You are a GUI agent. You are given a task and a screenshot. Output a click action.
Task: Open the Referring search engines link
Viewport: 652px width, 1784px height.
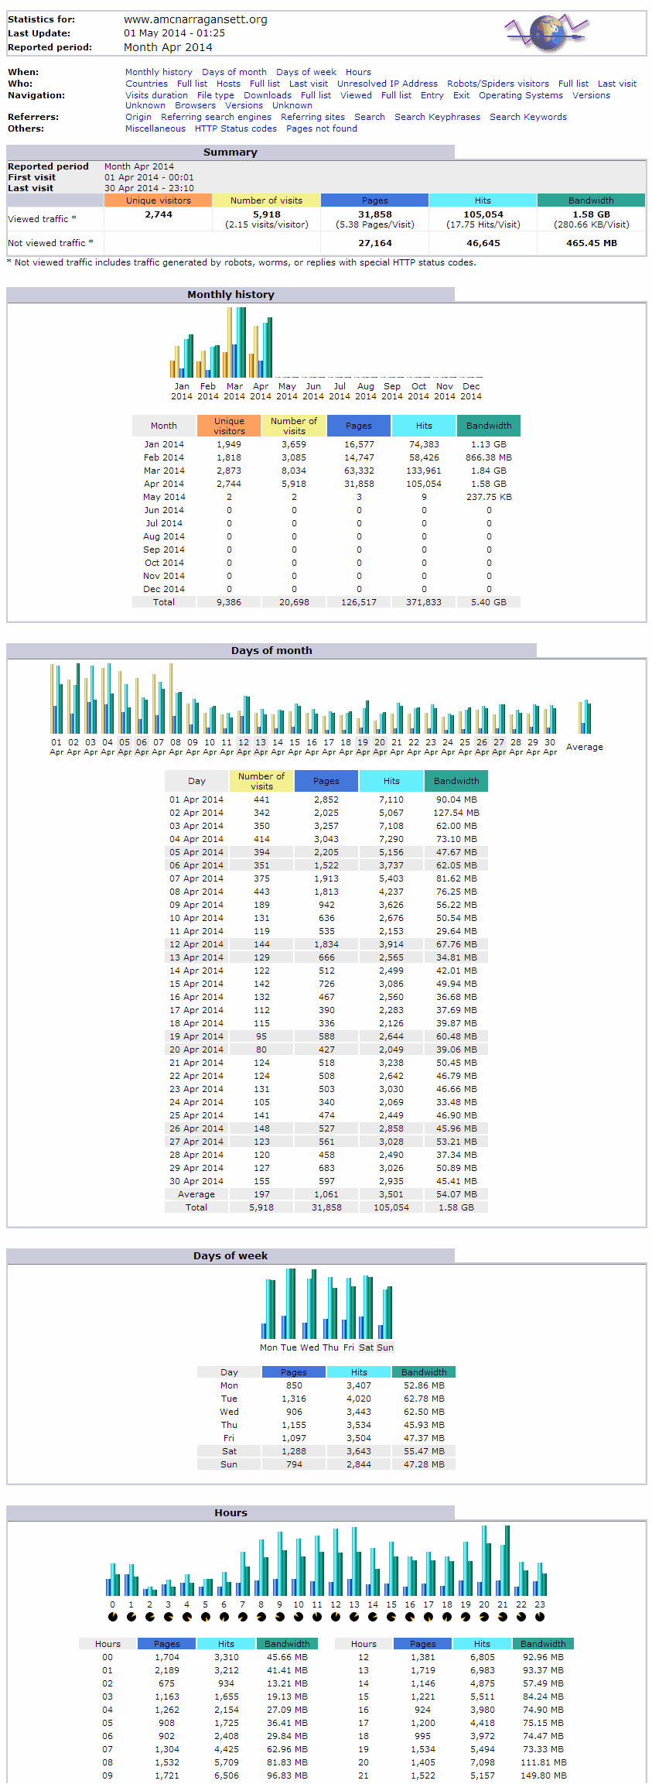(x=216, y=117)
